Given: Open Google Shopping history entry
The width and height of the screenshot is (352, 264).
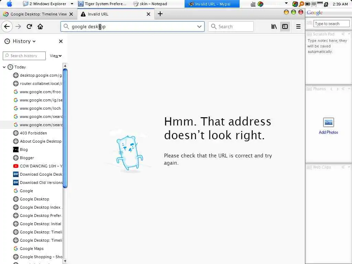Looking at the screenshot, I should [37, 257].
